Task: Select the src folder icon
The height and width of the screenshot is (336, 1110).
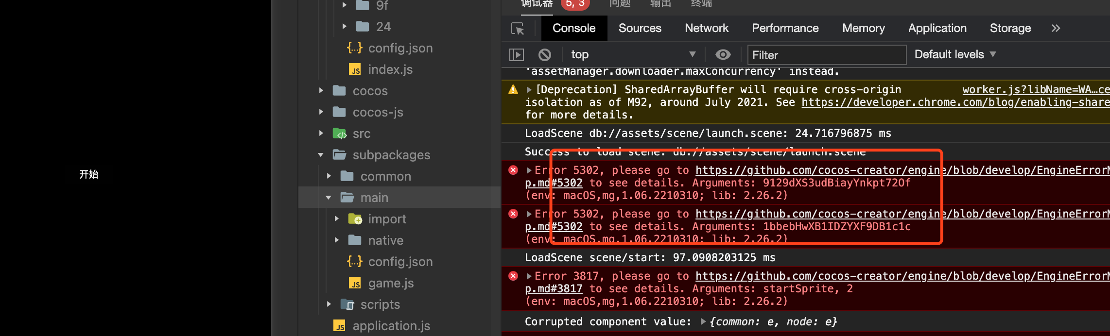Action: [x=339, y=134]
